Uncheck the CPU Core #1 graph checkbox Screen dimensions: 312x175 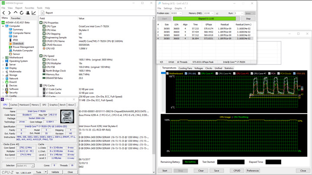[x=200, y=73]
